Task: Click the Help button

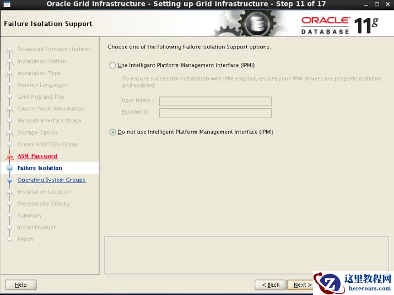Action: point(20,285)
